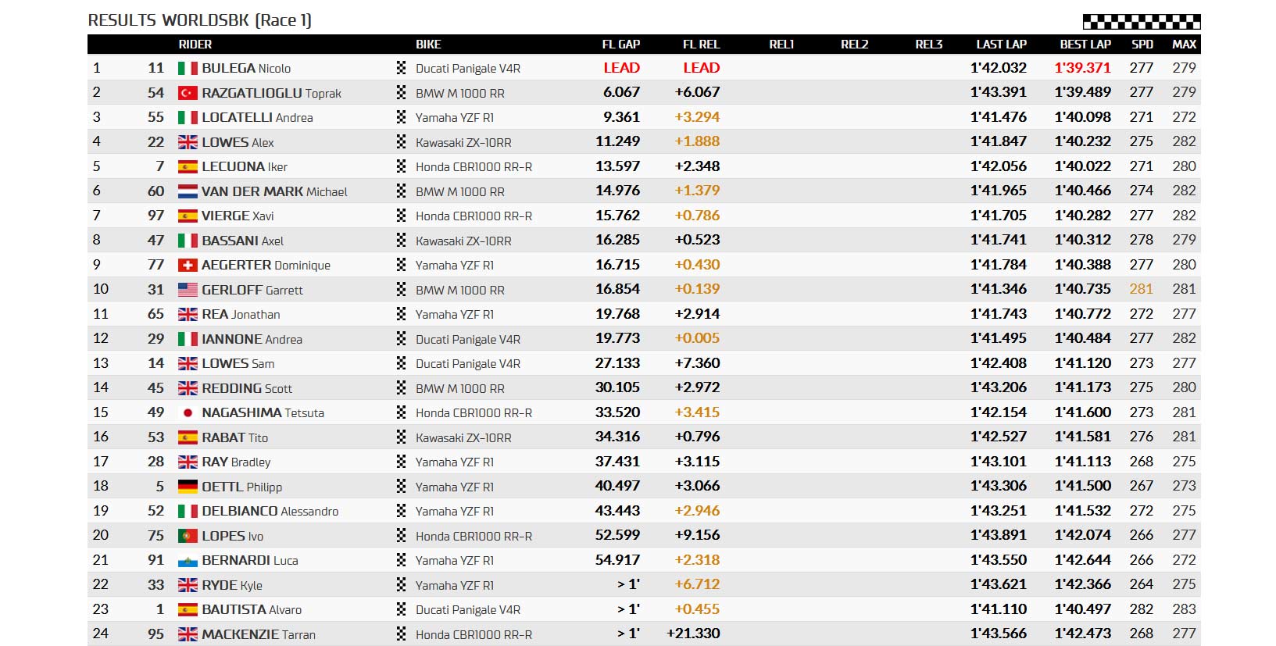
Task: Select Bautista's last lap time 1'41.110
Action: (x=999, y=609)
